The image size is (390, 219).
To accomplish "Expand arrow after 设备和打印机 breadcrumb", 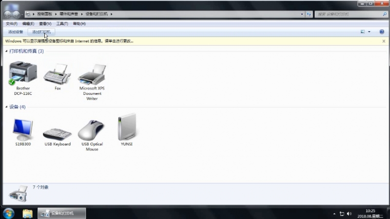I will (x=112, y=14).
